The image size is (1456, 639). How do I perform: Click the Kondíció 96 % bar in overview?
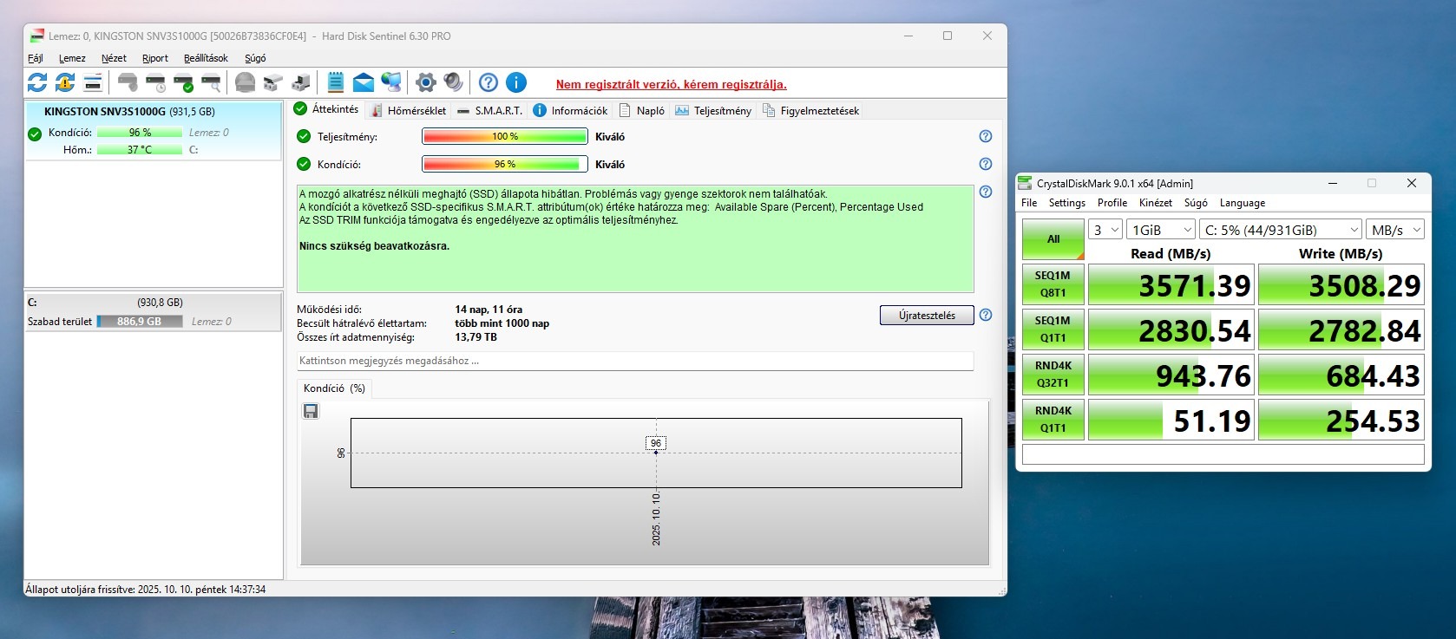pyautogui.click(x=505, y=164)
